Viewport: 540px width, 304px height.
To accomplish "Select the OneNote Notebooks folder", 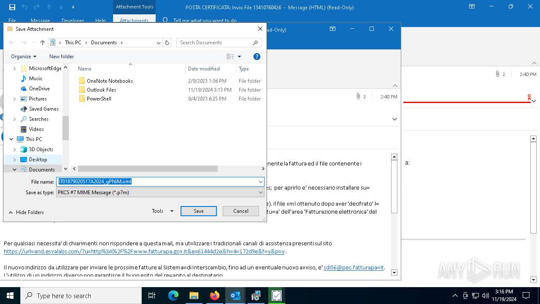I will click(110, 81).
